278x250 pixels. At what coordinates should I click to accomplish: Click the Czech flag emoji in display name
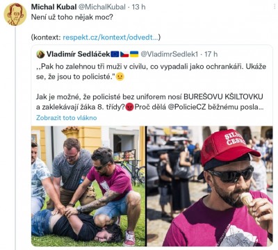click(x=124, y=54)
